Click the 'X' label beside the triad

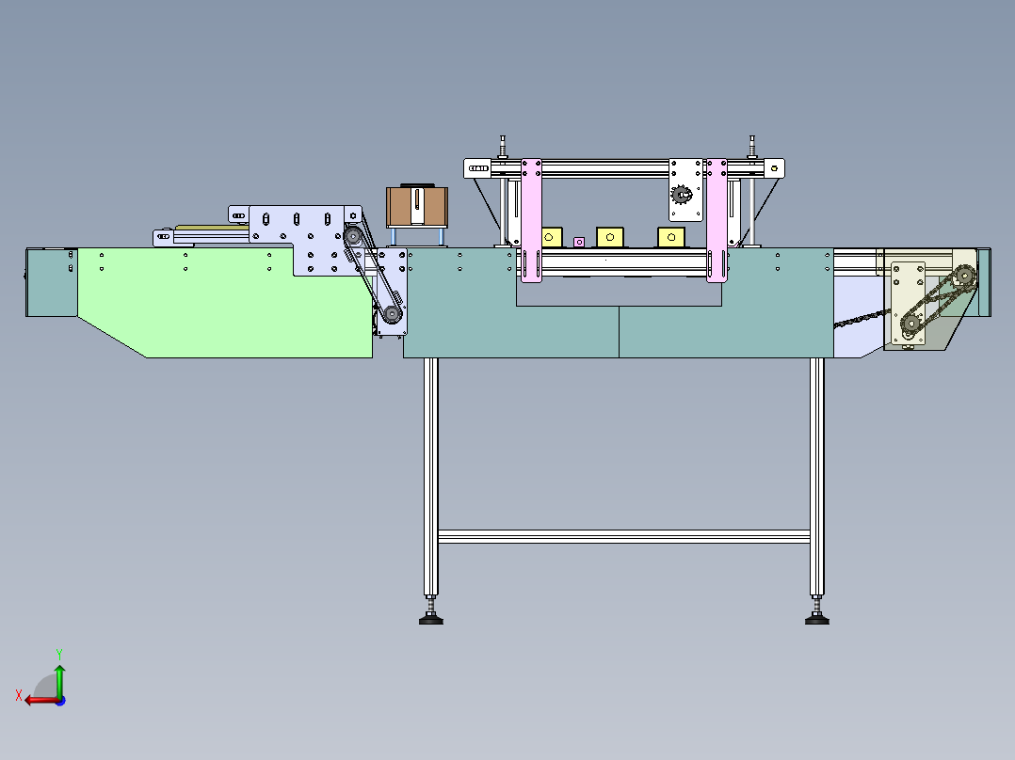19,696
